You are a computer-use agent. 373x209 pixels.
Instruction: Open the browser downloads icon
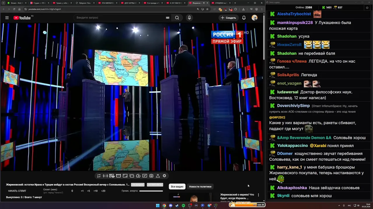point(243,9)
